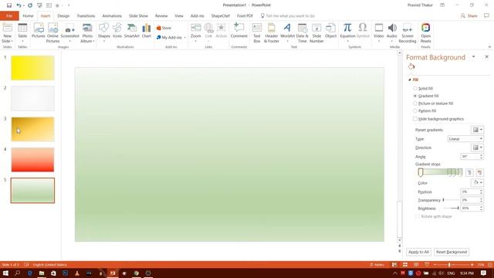Add a gradient stop
Viewport: 494px width, 278px height.
click(469, 172)
